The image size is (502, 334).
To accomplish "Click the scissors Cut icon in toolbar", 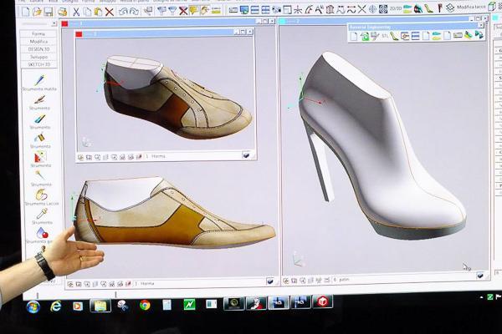I will point(75,12).
